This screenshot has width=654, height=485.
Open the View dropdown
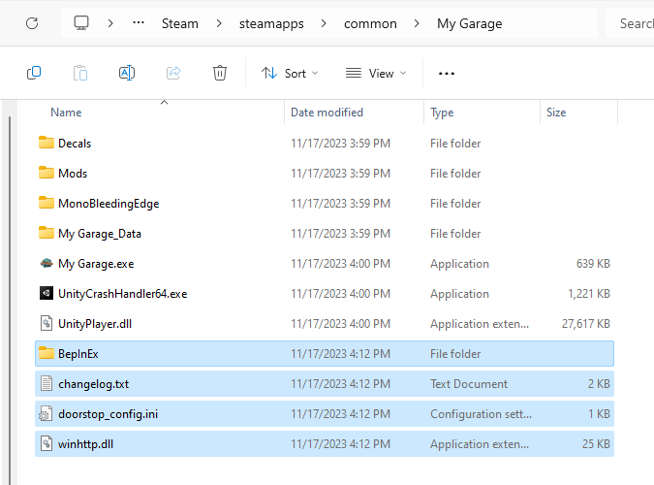376,74
